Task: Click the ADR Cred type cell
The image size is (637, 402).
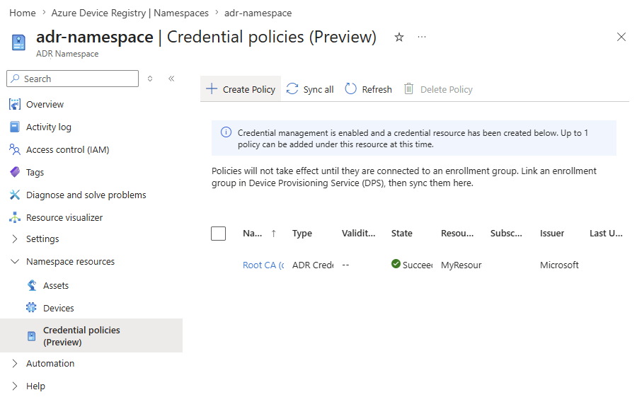Action: pyautogui.click(x=313, y=265)
